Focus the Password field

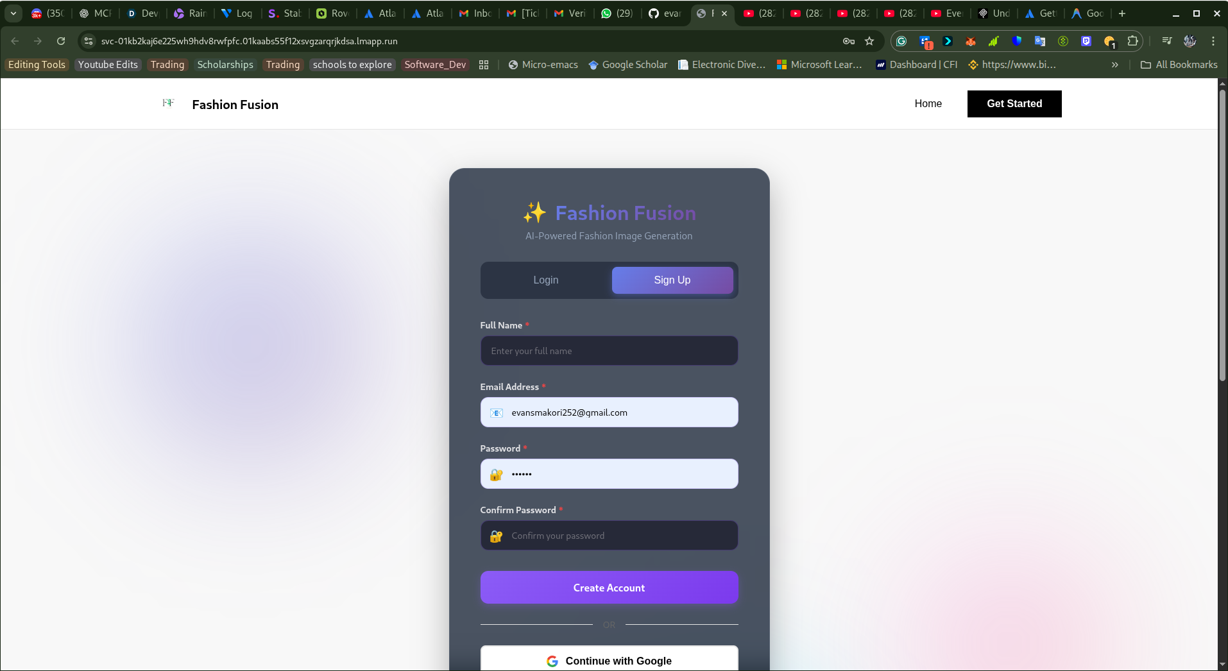click(609, 474)
